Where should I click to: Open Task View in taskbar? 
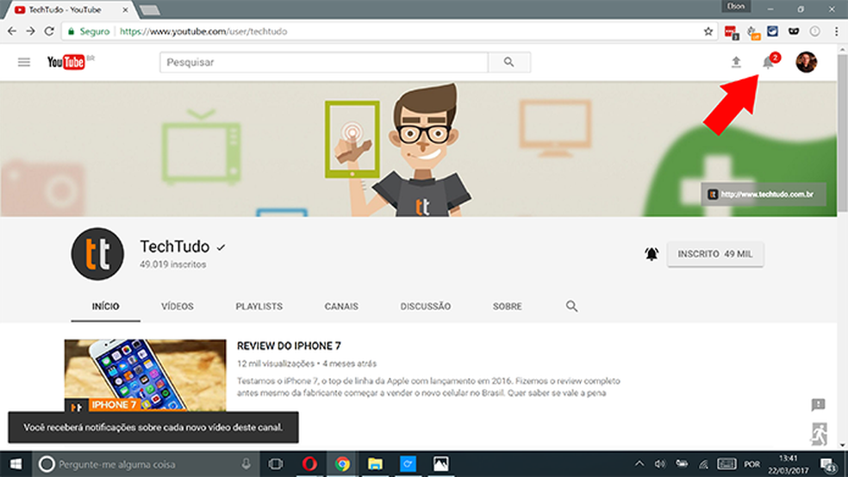[x=276, y=464]
